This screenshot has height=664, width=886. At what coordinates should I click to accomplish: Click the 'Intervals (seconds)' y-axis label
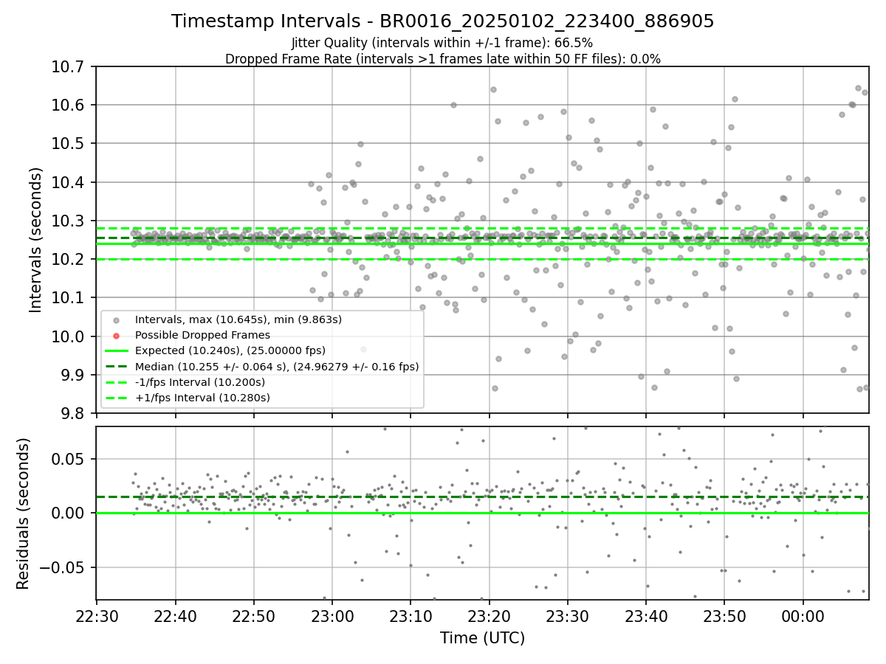[36, 240]
